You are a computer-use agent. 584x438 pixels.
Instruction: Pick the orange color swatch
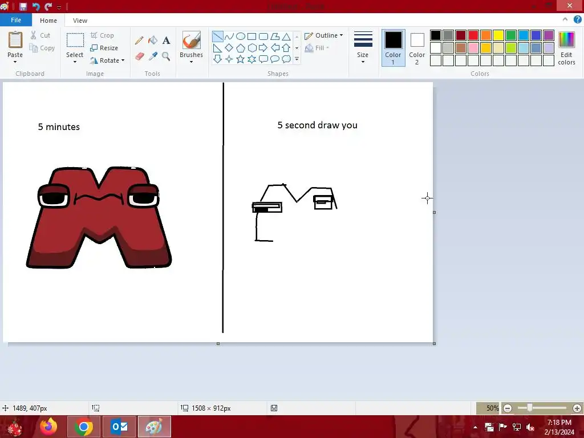coord(486,35)
